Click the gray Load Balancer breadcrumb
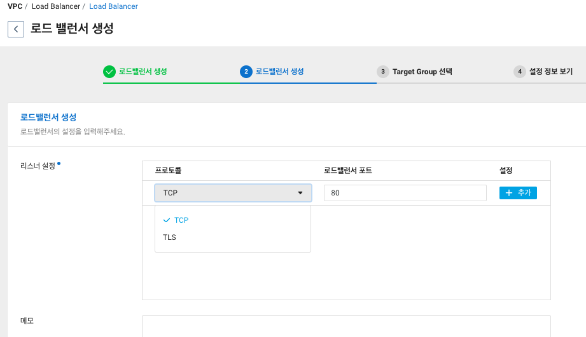Viewport: 586px width, 337px height. click(56, 6)
